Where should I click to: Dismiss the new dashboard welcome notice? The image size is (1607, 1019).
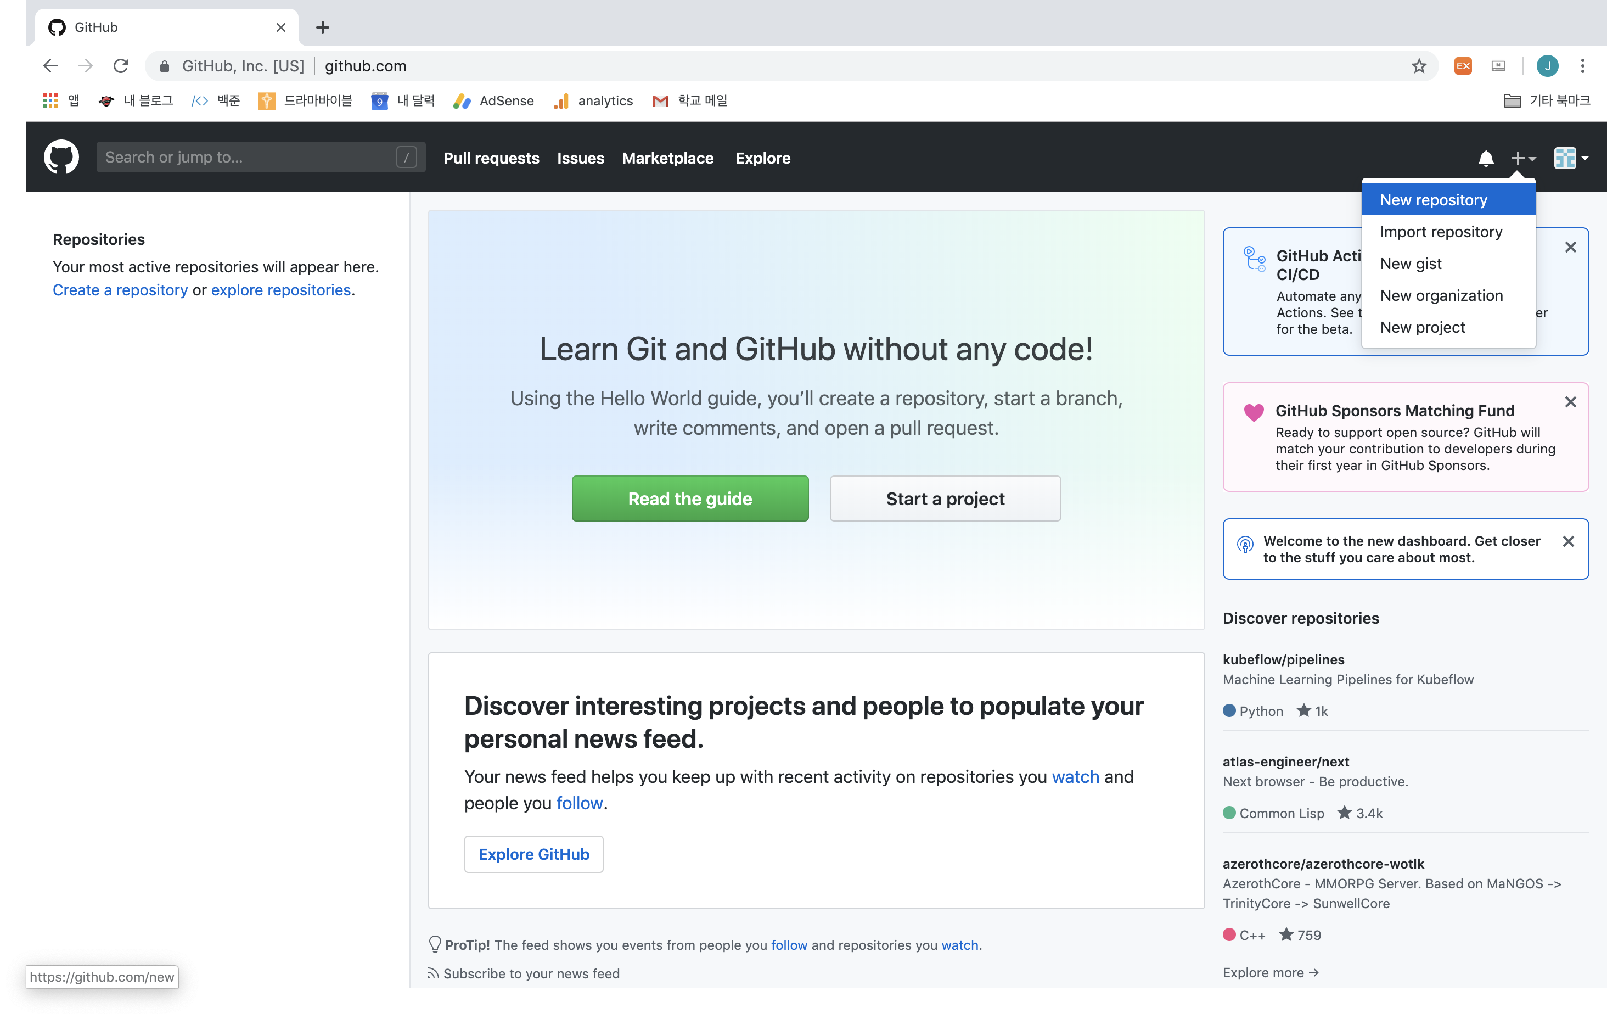(x=1568, y=541)
